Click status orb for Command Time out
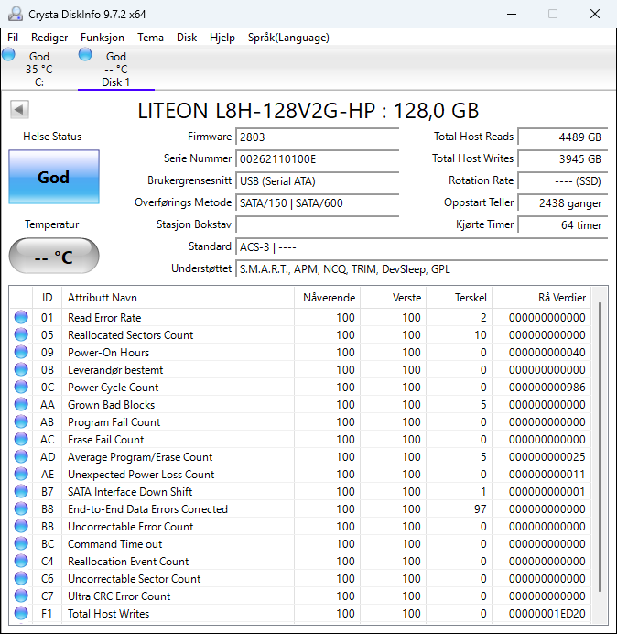The height and width of the screenshot is (634, 617). [x=21, y=543]
